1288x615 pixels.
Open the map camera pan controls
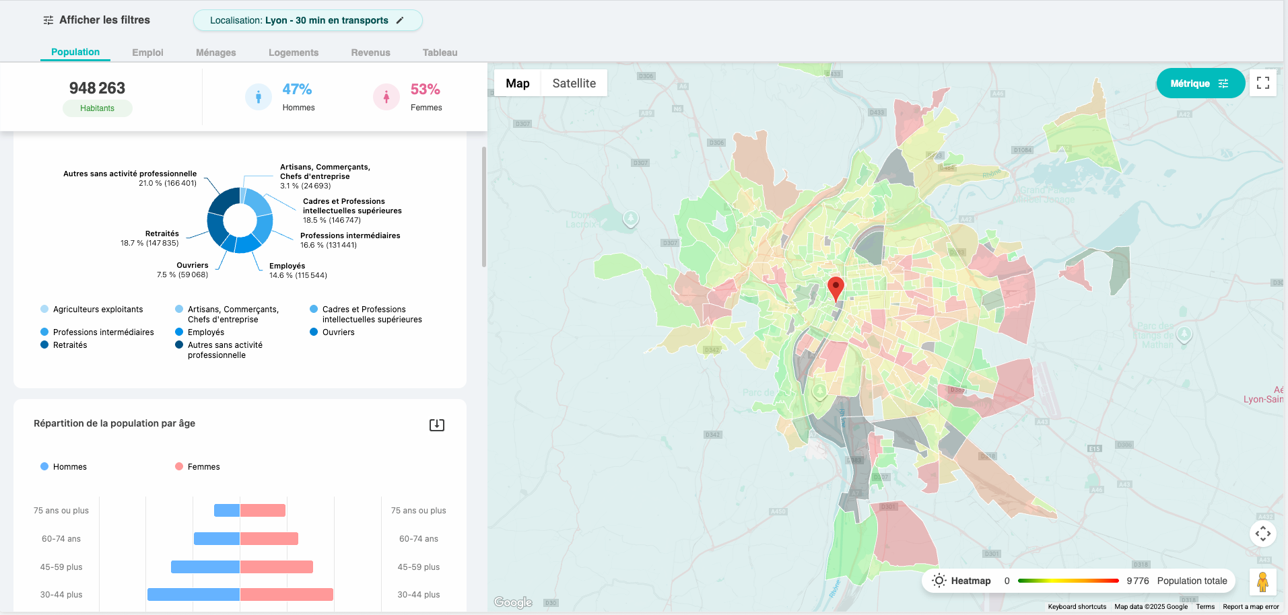click(x=1262, y=534)
